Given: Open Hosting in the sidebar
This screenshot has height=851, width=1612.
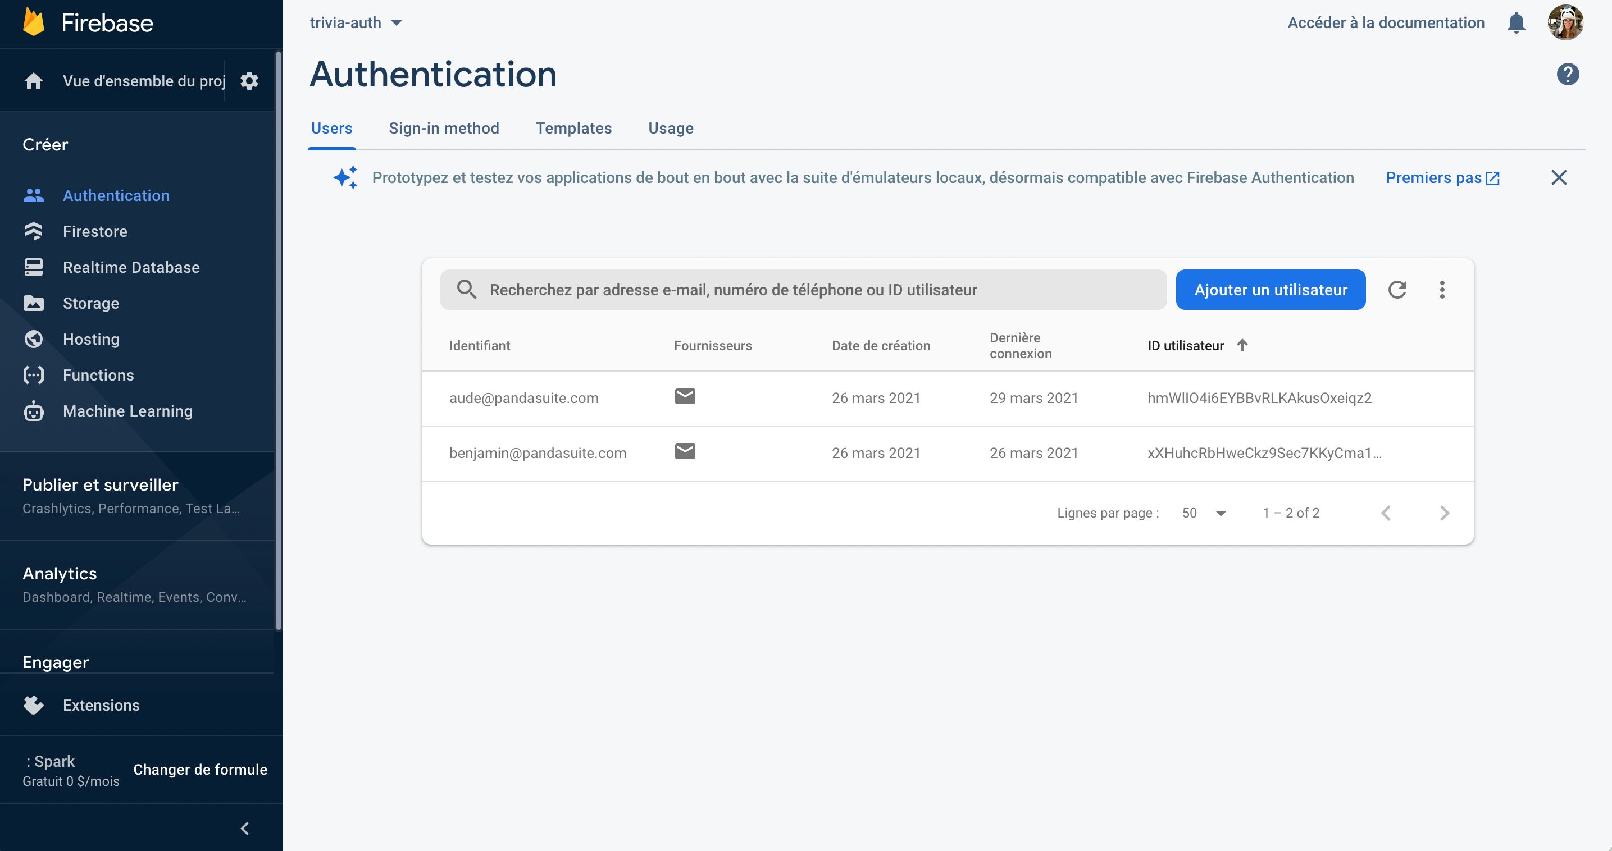Looking at the screenshot, I should point(91,339).
